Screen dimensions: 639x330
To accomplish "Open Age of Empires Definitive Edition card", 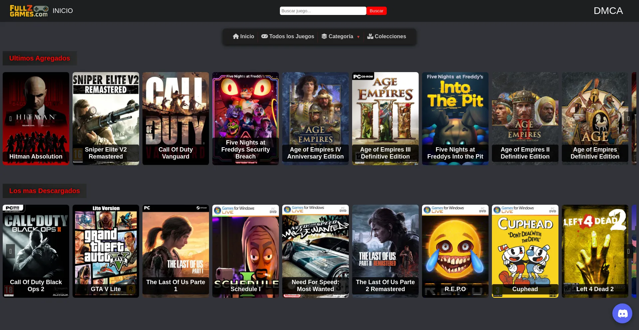I will 595,119.
